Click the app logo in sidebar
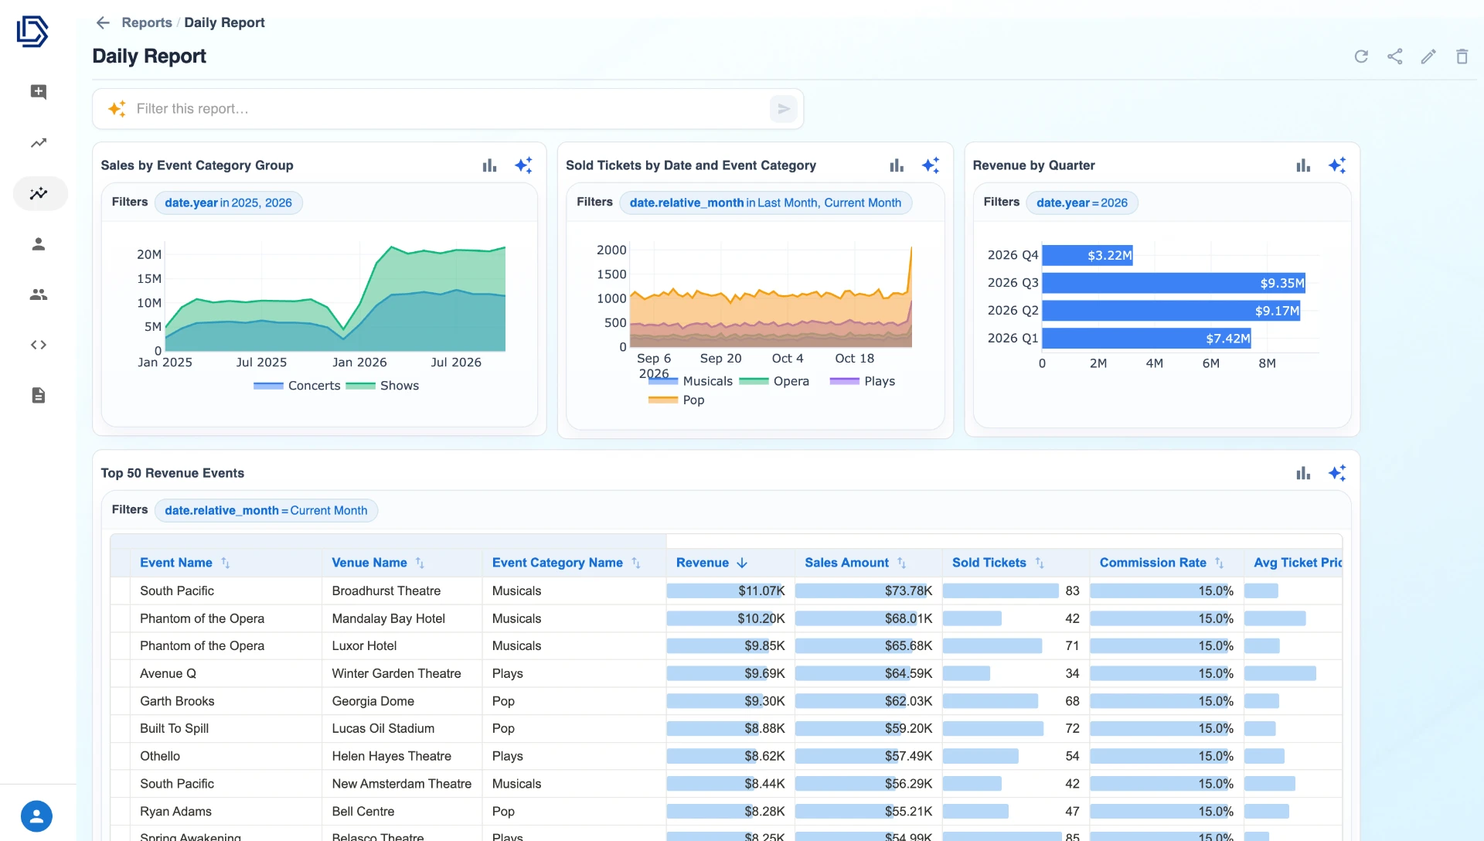 pyautogui.click(x=32, y=32)
